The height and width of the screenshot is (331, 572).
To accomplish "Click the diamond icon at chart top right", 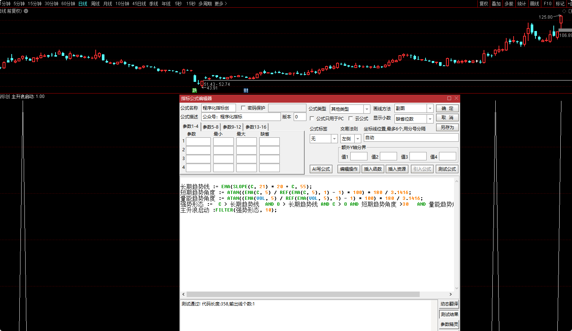I will 564,11.
